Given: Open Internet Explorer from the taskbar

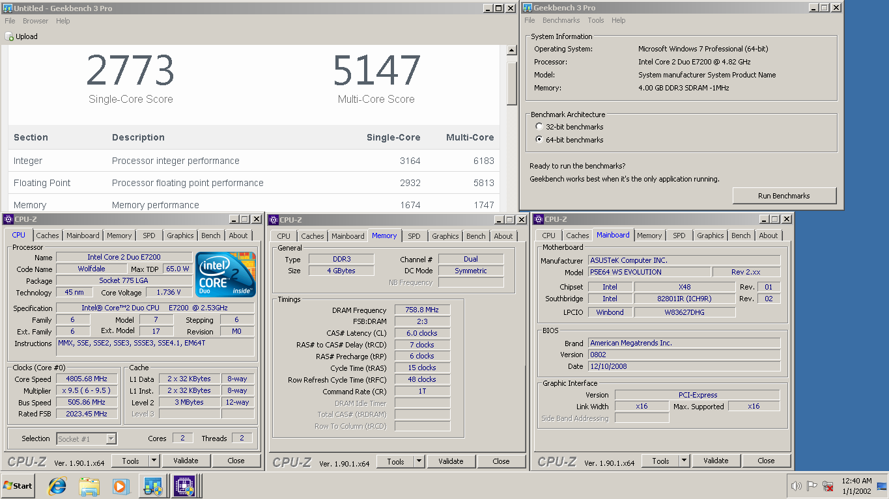Looking at the screenshot, I should pos(58,486).
